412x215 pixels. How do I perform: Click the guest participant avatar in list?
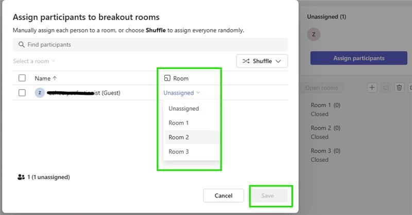tap(39, 93)
